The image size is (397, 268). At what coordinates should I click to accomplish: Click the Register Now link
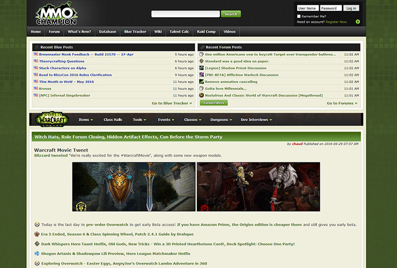point(336,22)
